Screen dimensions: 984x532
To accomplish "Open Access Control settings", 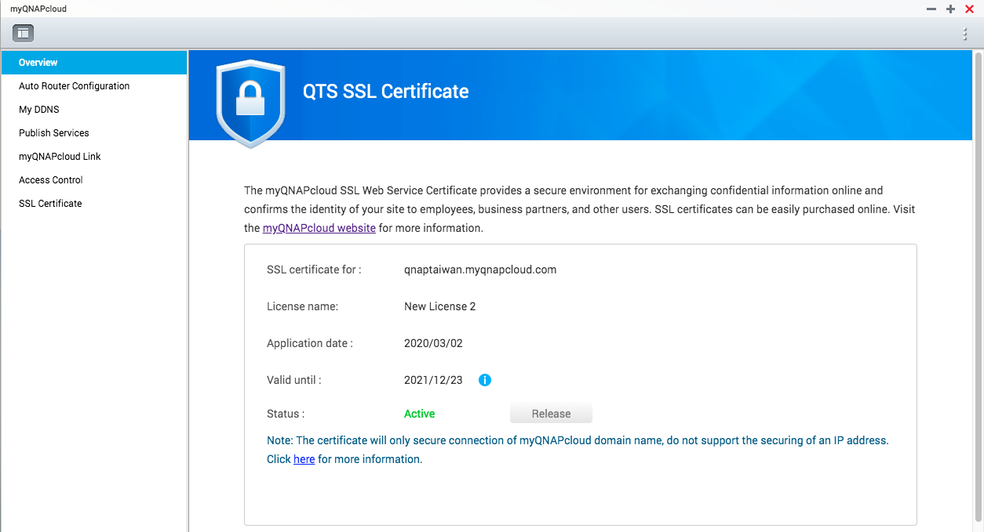I will point(51,180).
